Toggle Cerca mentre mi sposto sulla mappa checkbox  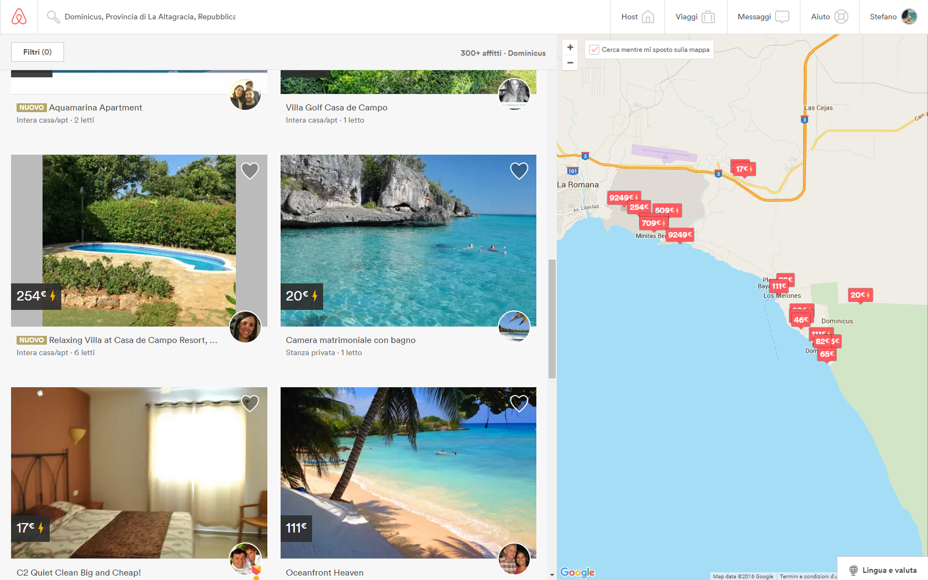pyautogui.click(x=594, y=50)
